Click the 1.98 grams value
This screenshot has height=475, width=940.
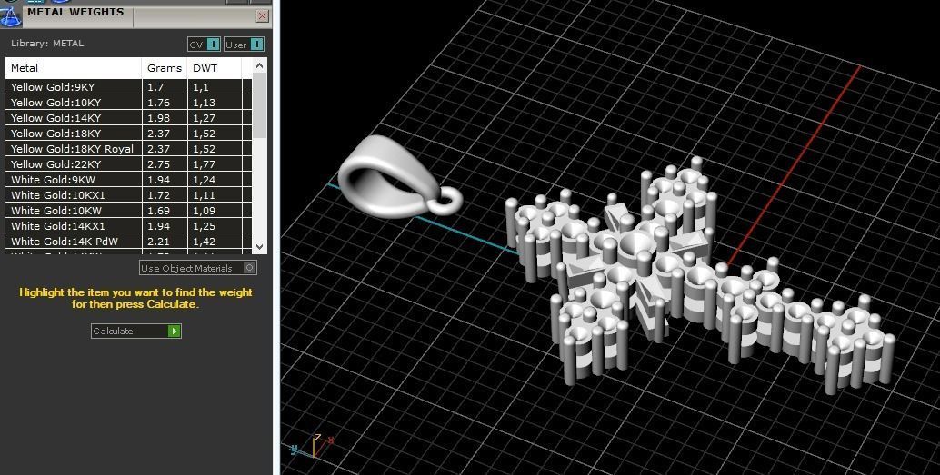(x=158, y=118)
